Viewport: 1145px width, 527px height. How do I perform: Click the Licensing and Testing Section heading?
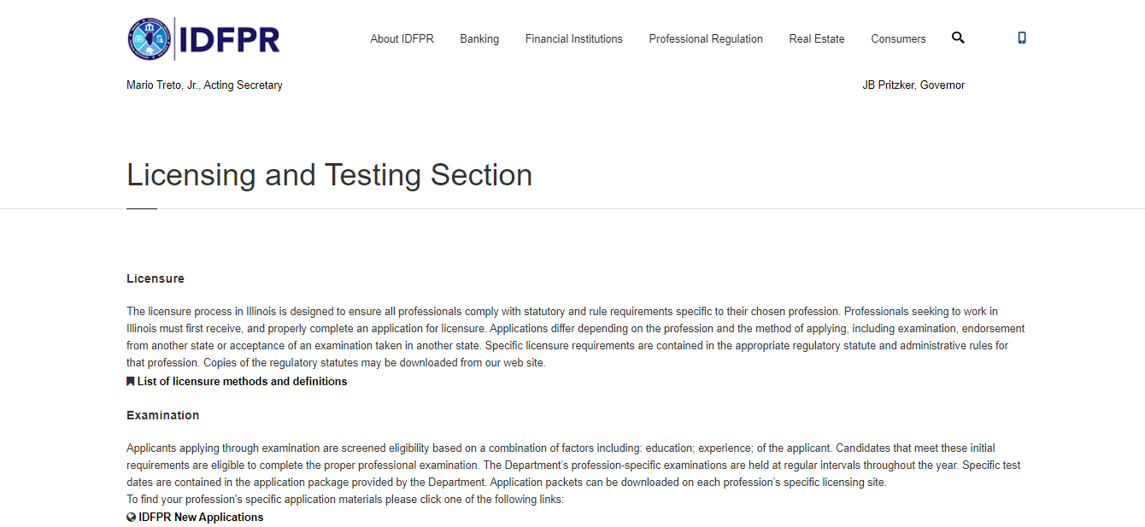coord(329,175)
